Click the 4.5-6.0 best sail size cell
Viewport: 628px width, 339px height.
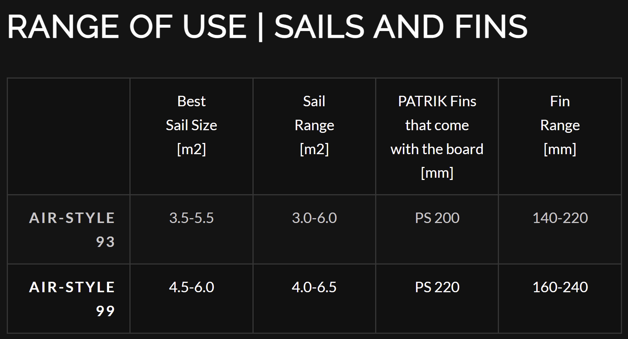click(x=191, y=287)
